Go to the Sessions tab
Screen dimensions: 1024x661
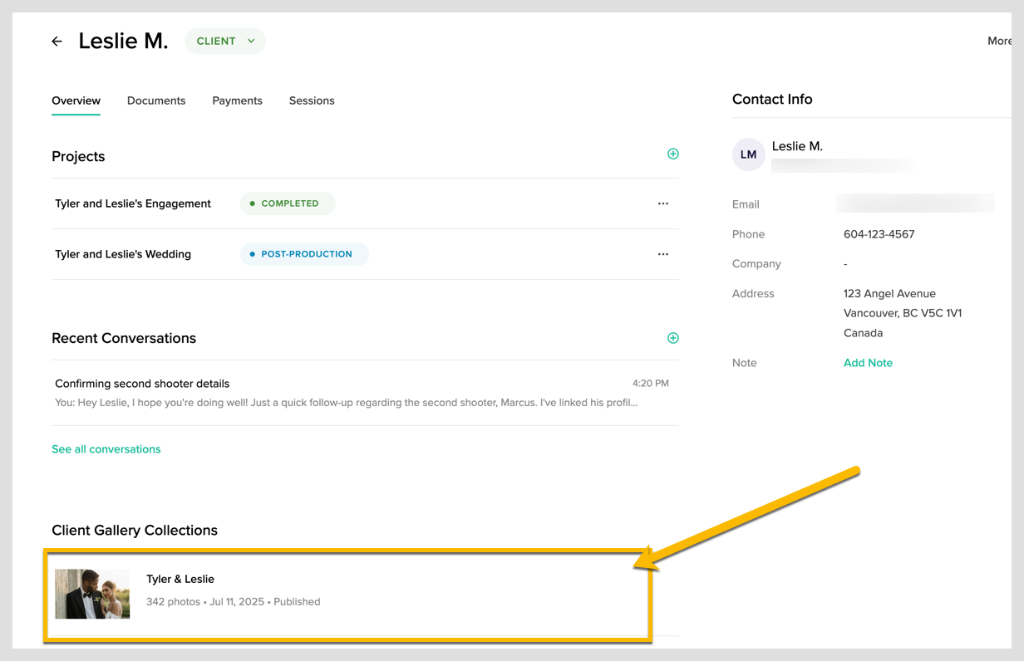[312, 100]
